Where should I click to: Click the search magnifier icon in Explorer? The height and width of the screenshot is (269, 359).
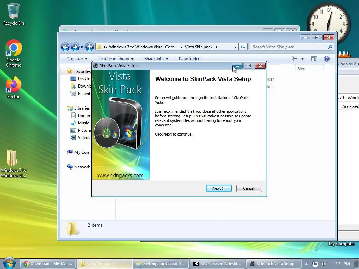click(x=330, y=47)
